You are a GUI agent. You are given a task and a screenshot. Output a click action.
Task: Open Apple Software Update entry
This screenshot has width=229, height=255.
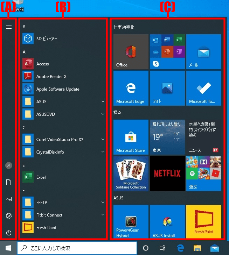63,89
